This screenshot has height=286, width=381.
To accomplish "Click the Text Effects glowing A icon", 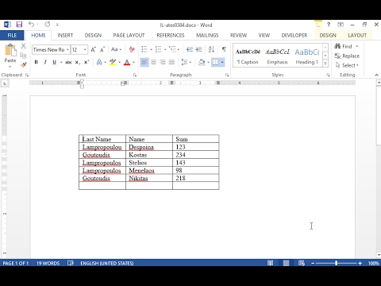I will (x=99, y=62).
